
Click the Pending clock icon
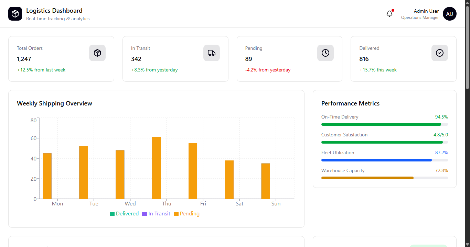(x=325, y=53)
